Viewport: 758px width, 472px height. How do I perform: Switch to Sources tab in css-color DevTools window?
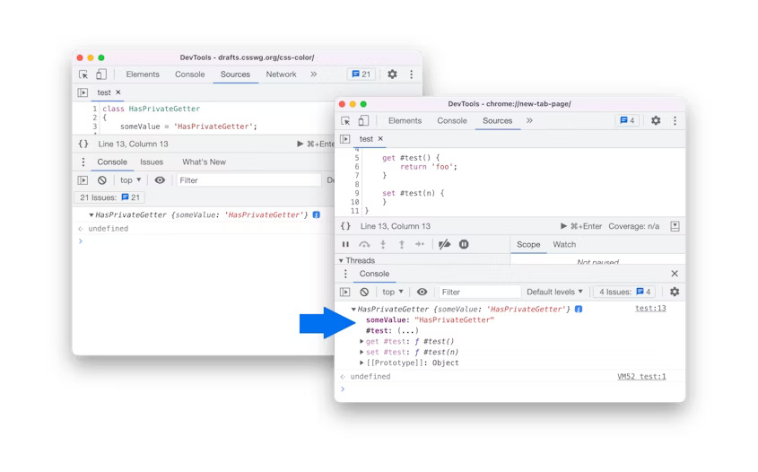pos(235,74)
